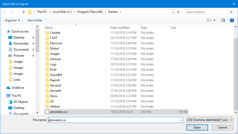Open the Help question mark icon
The height and width of the screenshot is (134, 238).
232,20
